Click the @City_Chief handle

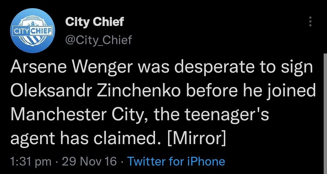(98, 40)
